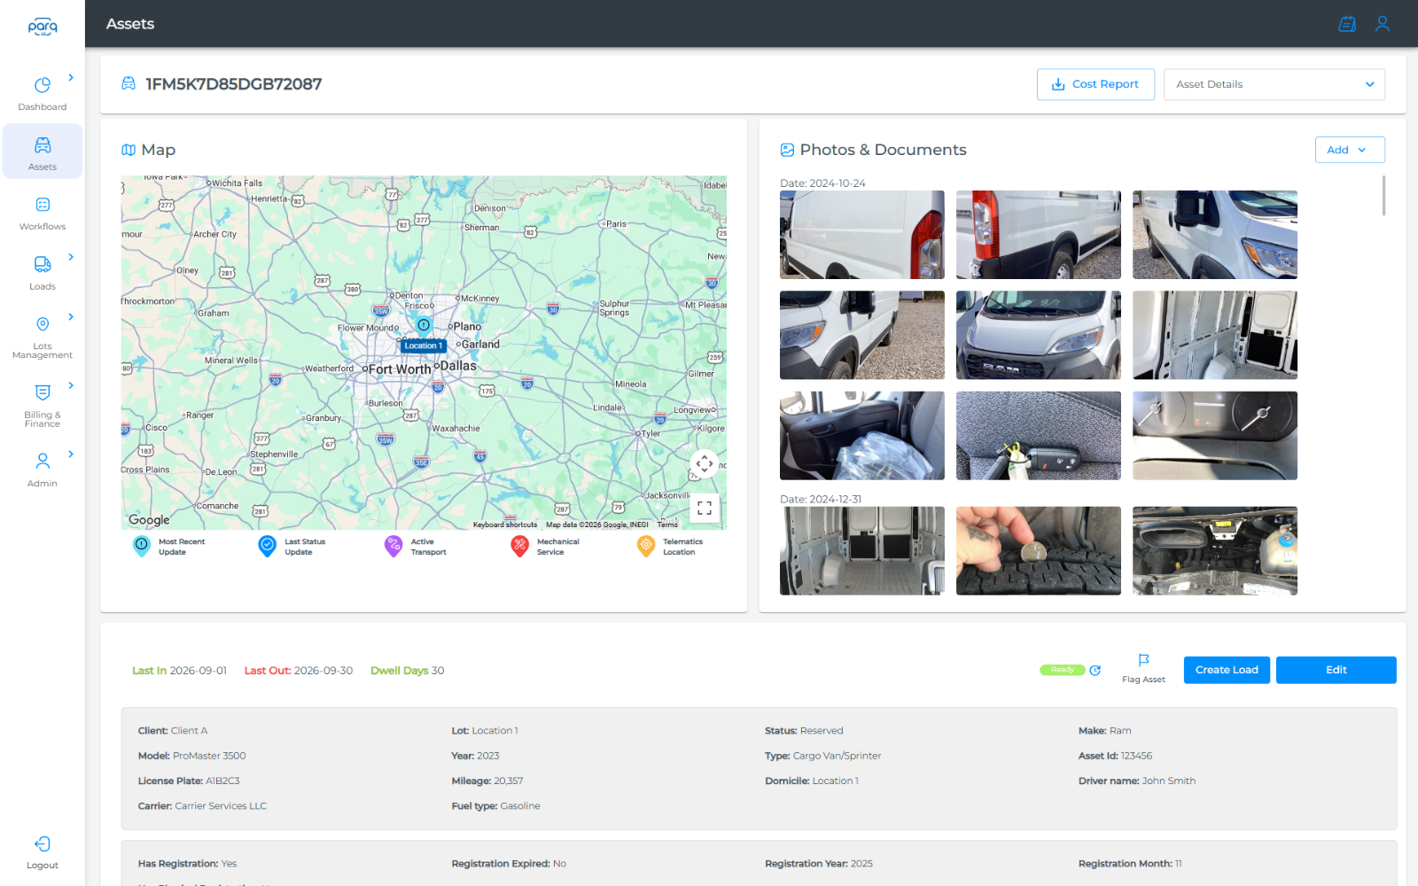Open Lots Management pin icon
1418x886 pixels.
(x=43, y=324)
